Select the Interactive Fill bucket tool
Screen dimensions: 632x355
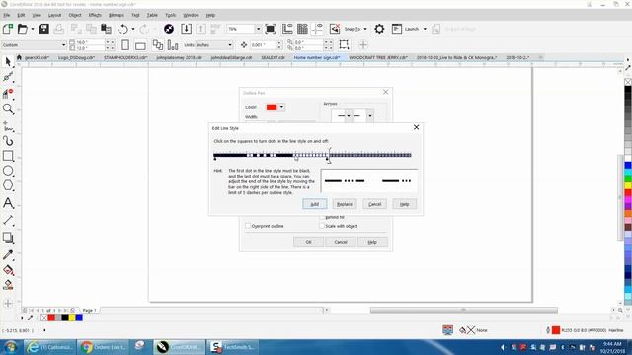pos(8,270)
